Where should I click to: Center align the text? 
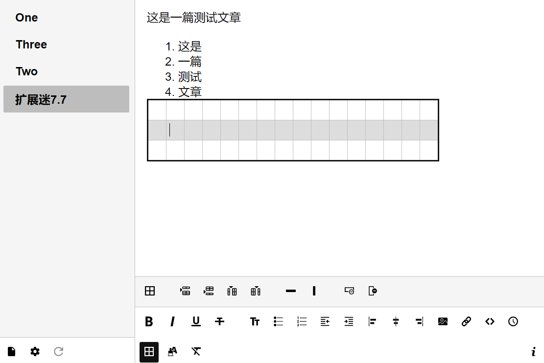pos(396,322)
